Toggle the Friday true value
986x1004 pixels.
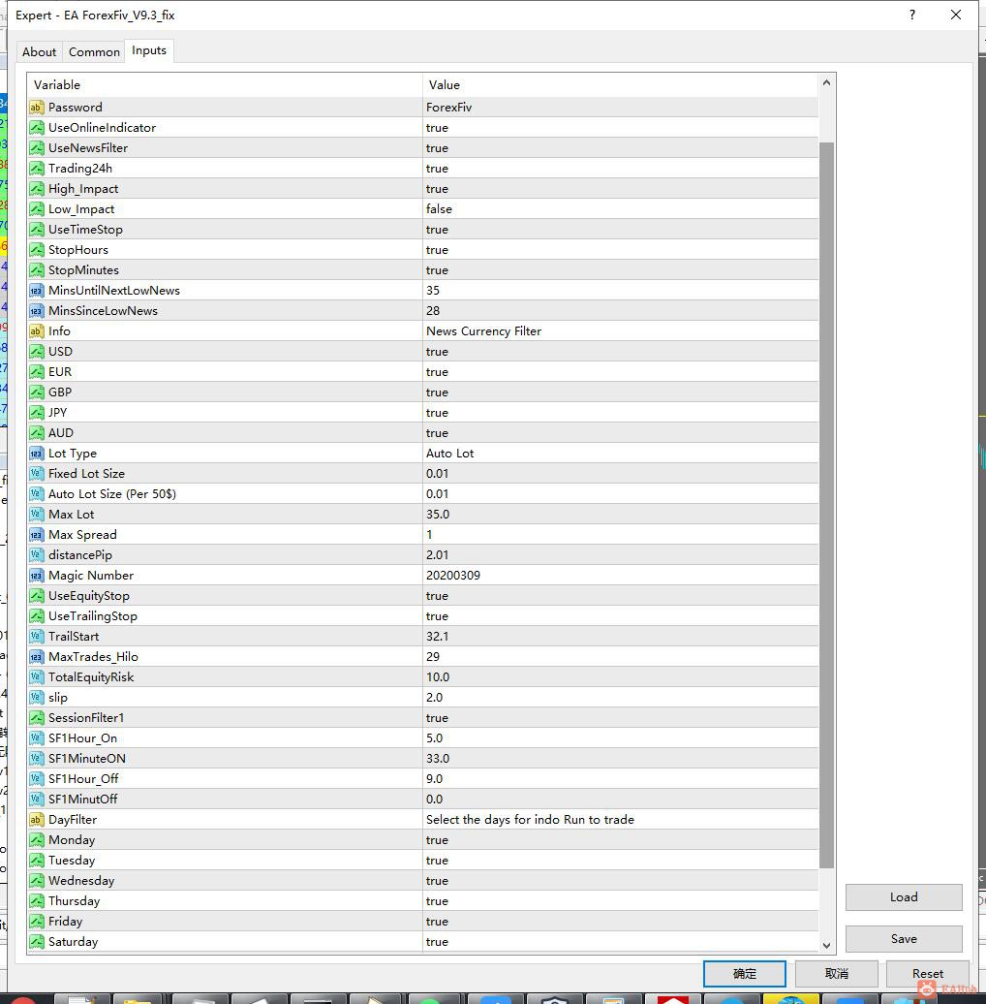(620, 922)
